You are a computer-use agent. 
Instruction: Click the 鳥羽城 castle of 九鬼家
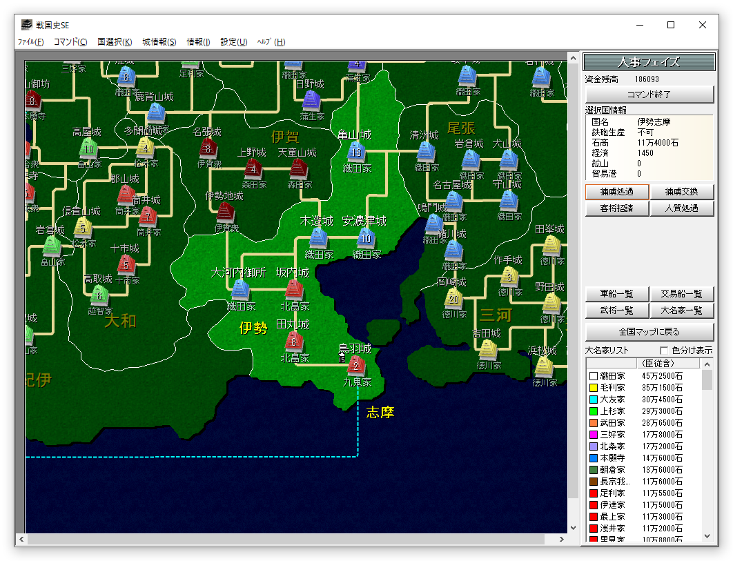(x=356, y=364)
